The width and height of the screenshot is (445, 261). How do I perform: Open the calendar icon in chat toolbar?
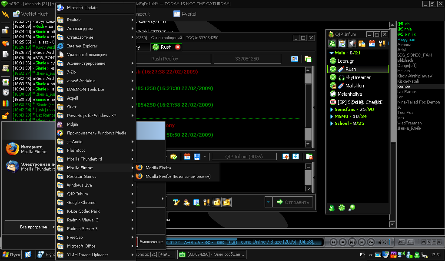pyautogui.click(x=187, y=157)
